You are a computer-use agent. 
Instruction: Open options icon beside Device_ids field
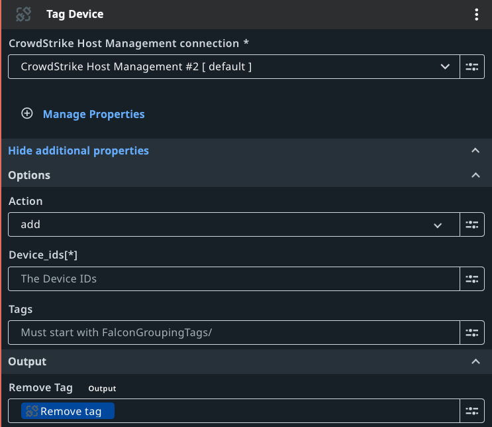[x=472, y=278]
